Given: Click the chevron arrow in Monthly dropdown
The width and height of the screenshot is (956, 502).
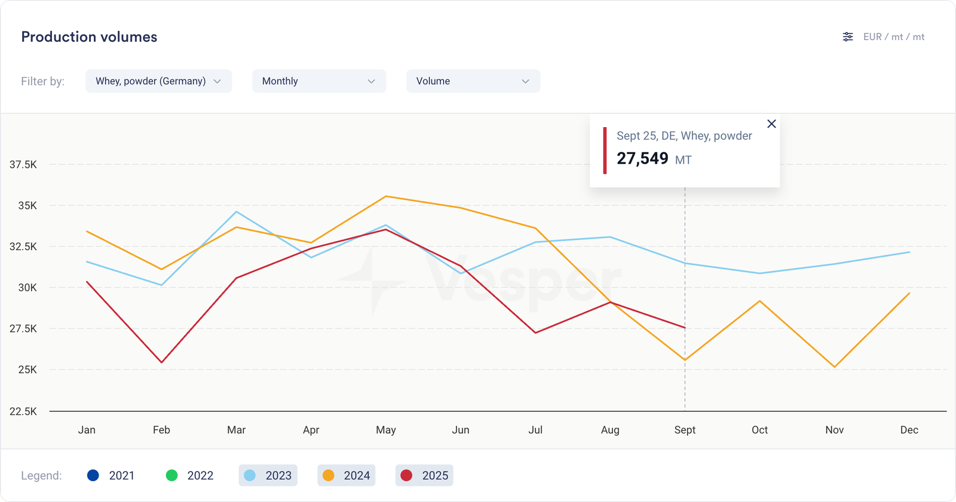Looking at the screenshot, I should point(371,81).
